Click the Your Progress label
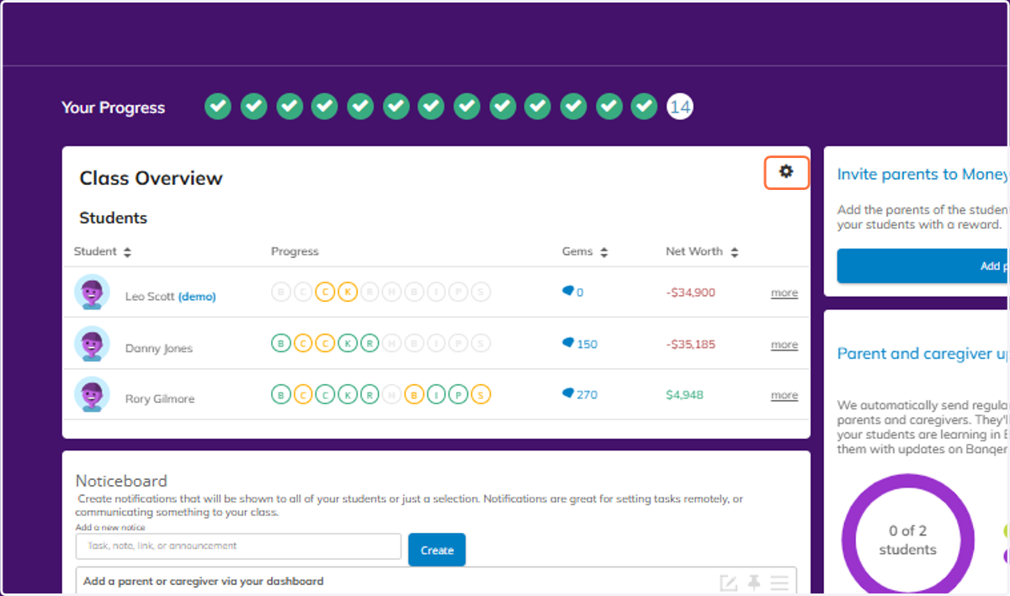1010x596 pixels. [x=113, y=108]
